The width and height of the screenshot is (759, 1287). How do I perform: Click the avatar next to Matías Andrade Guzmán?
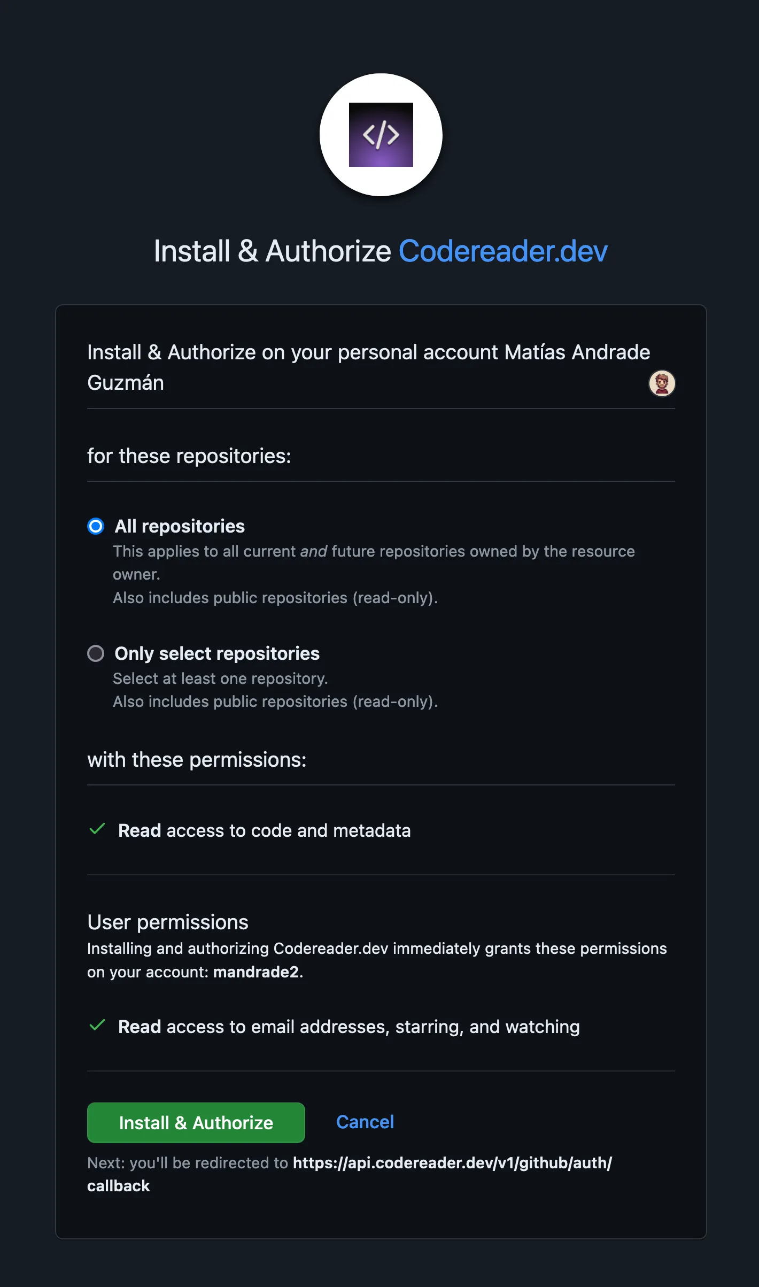pos(661,383)
